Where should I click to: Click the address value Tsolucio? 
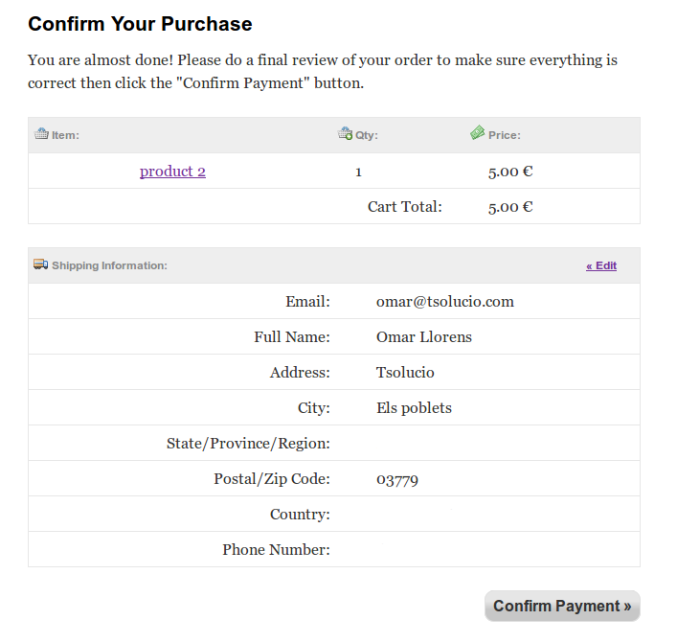pyautogui.click(x=405, y=373)
